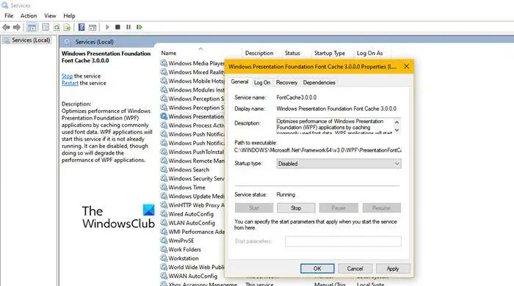Click the Restart the service link
Image resolution: width=514 pixels, height=286 pixels.
coord(70,83)
